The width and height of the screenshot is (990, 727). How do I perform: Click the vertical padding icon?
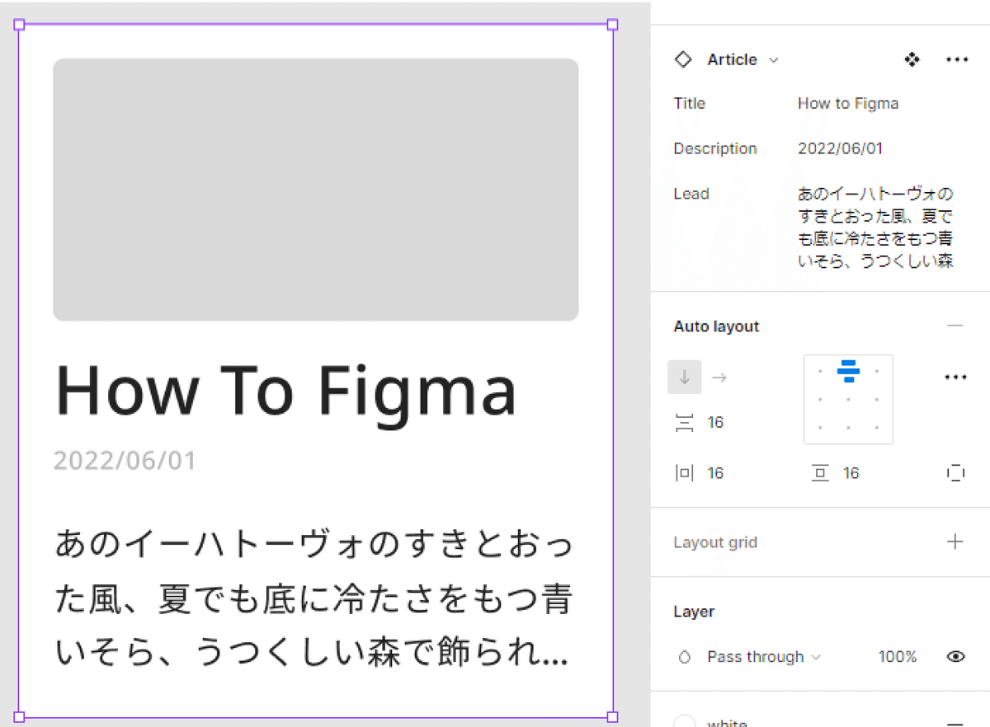tap(820, 473)
